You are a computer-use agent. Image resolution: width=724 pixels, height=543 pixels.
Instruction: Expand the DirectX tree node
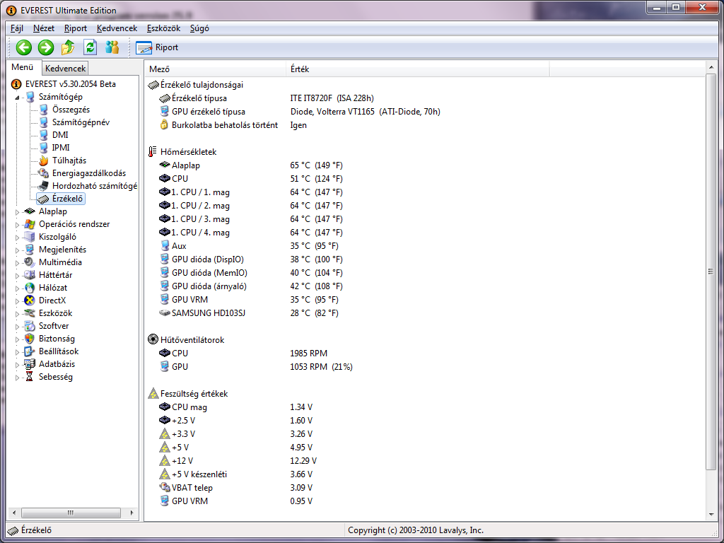click(x=18, y=301)
